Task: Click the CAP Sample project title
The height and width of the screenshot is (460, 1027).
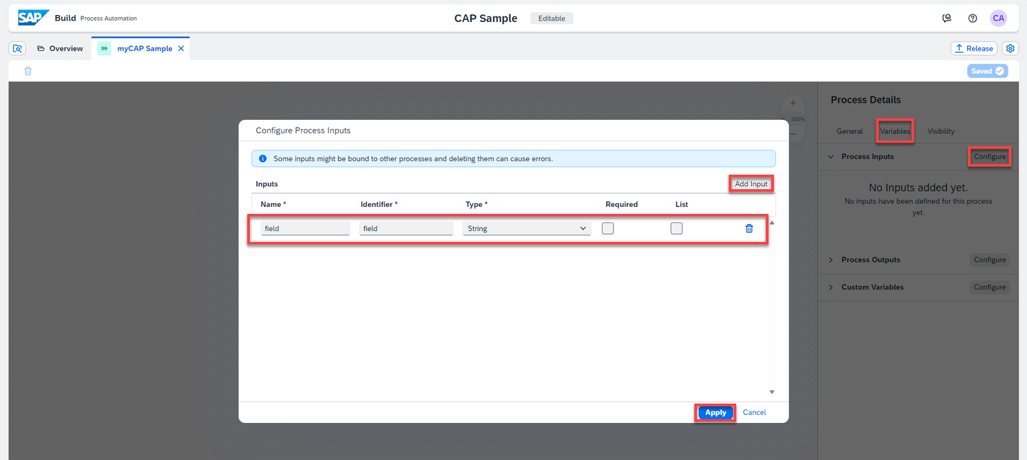Action: (x=486, y=19)
